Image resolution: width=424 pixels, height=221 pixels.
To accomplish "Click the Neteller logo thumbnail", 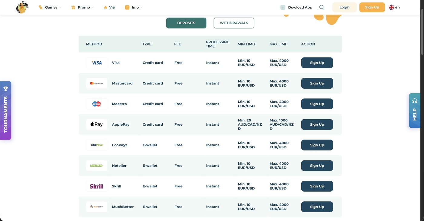I will pos(97,166).
